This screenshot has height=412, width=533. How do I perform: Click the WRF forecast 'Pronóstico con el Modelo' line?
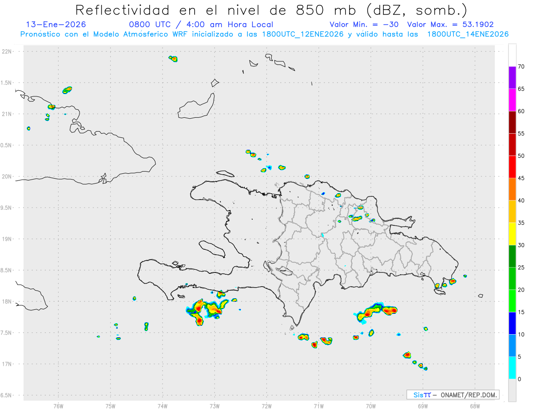(264, 34)
